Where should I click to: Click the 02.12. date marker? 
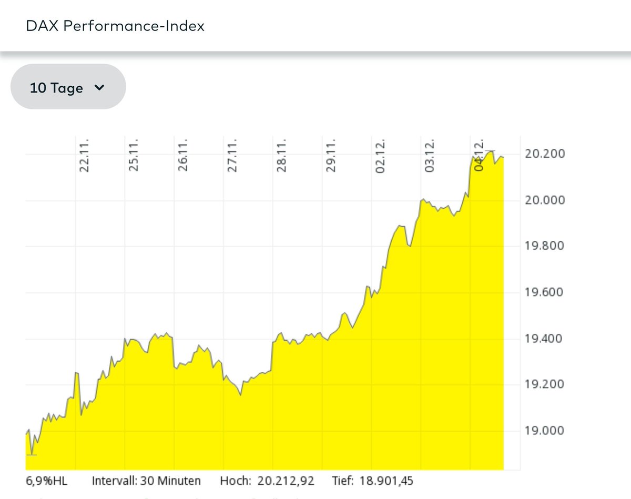point(382,155)
